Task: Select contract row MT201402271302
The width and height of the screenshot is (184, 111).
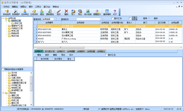Action: pos(108,29)
